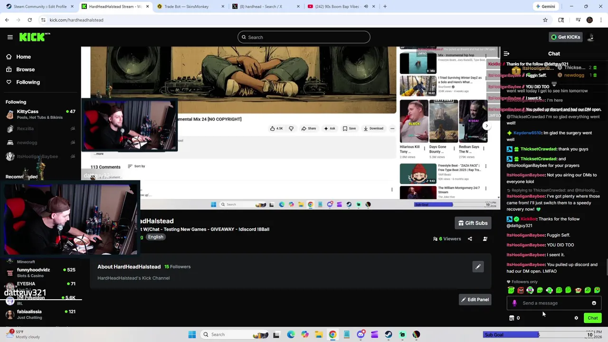The width and height of the screenshot is (608, 342).
Task: Click the share stream icon
Action: tap(470, 239)
